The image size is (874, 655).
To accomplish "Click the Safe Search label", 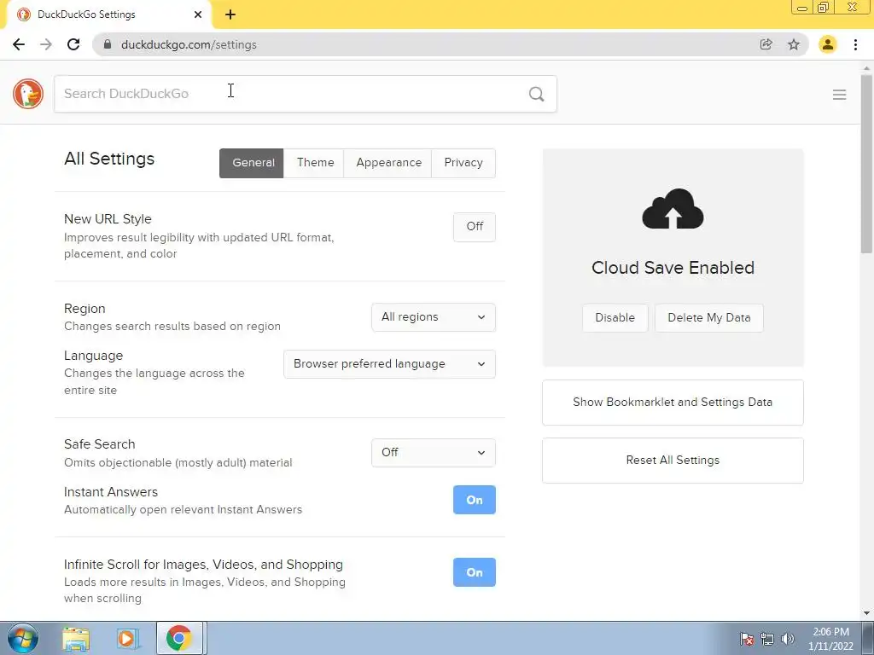I will pos(99,443).
